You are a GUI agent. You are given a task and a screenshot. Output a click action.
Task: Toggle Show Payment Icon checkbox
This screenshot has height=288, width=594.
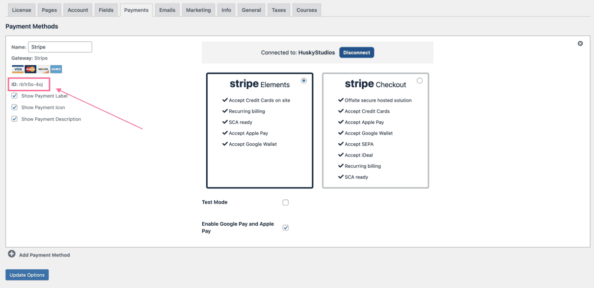click(14, 107)
